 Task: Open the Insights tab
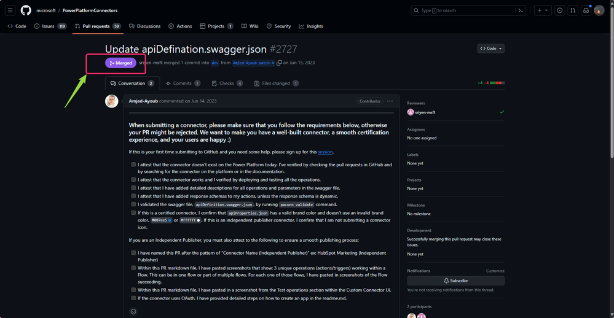coord(311,26)
